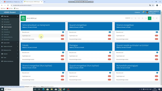Screen dimensions: 162x91
Task: Open the Gmail bookmark
Action: (3, 8)
